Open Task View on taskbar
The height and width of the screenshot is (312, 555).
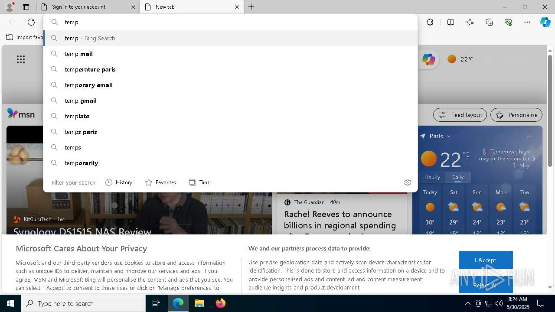click(156, 303)
